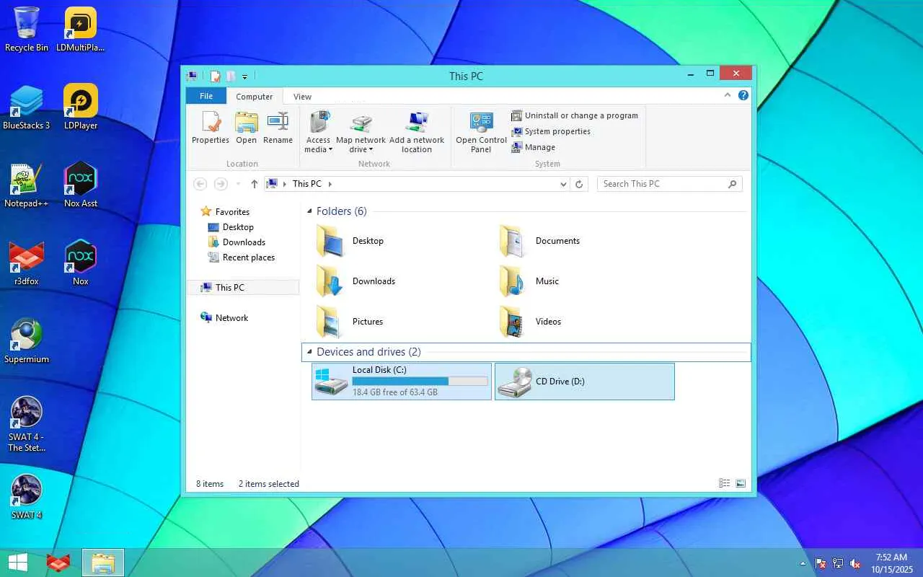
Task: Click the Forward navigation arrow
Action: pyautogui.click(x=221, y=184)
